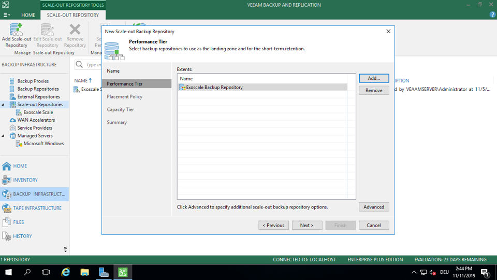This screenshot has height=280, width=497.
Task: Collapse the Scale-out Repositories tree node
Action: point(3,105)
